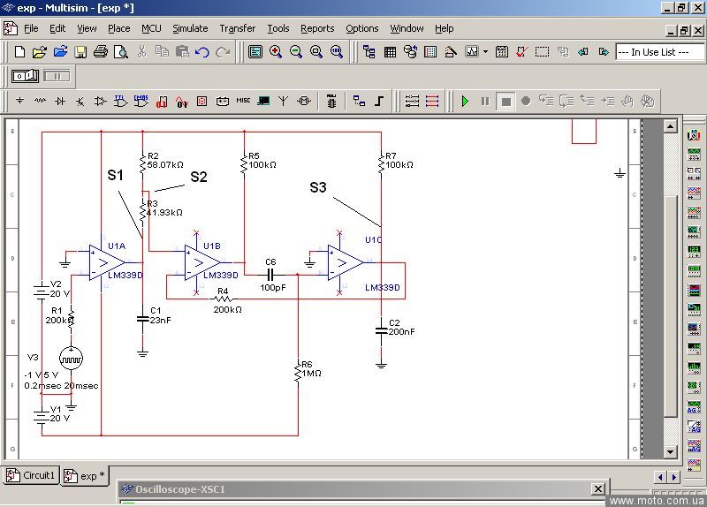
Task: Place an RF antenna component
Action: [283, 101]
